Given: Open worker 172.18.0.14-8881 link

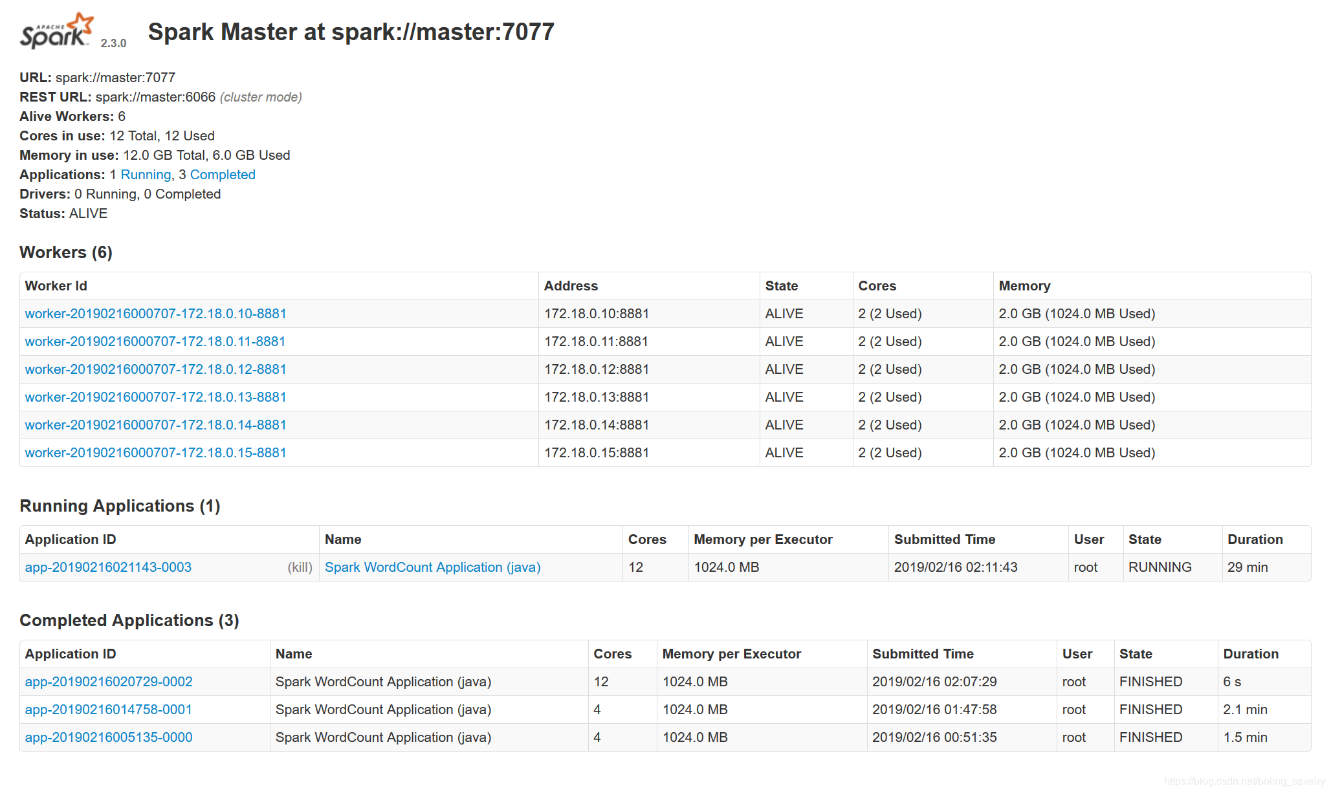Looking at the screenshot, I should [155, 425].
